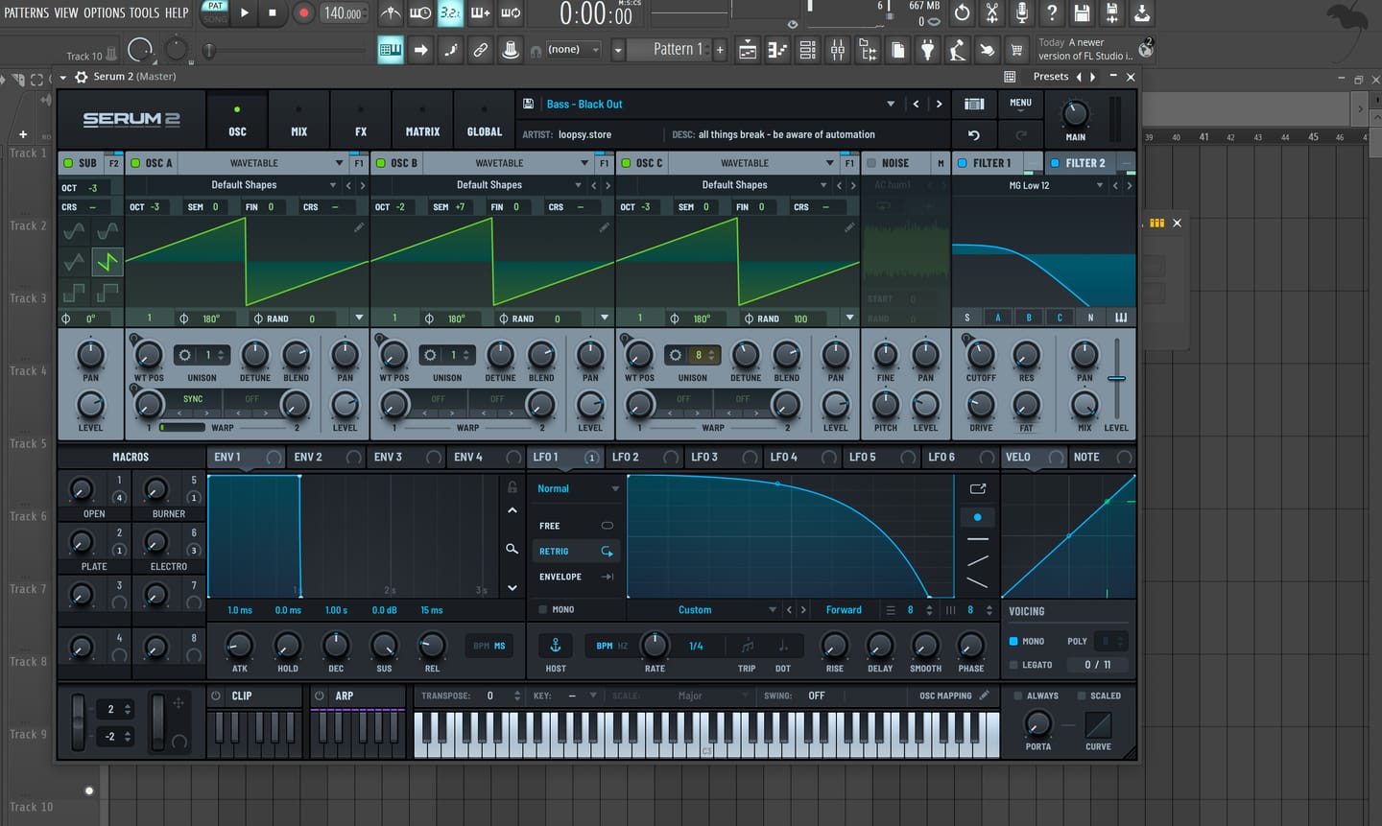
Task: Select the saw wave shape in SUB oscillator
Action: pos(107,261)
